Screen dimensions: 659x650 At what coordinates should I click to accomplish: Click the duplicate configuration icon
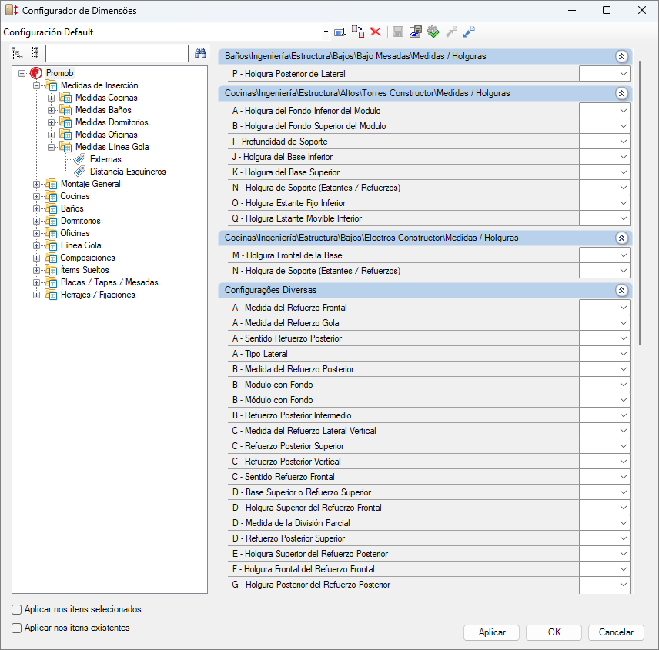pyautogui.click(x=358, y=32)
